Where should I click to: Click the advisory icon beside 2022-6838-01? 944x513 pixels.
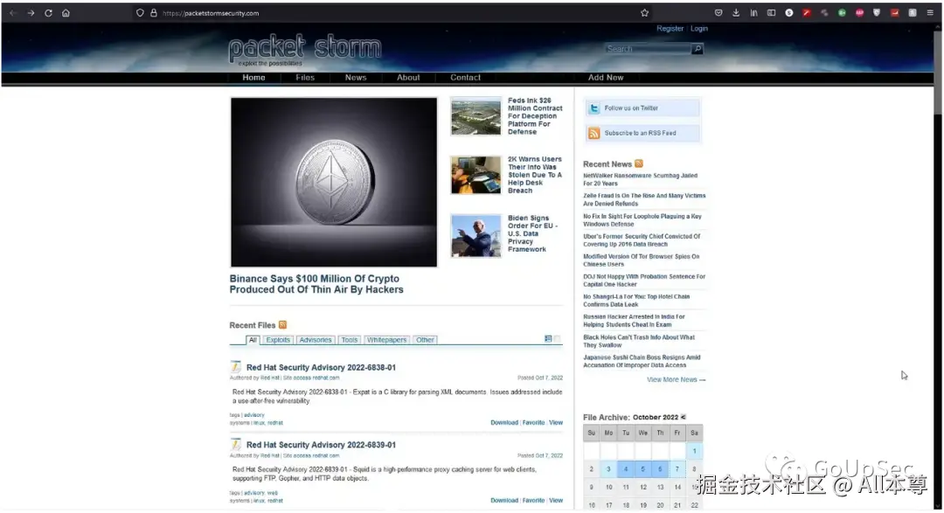coord(235,367)
